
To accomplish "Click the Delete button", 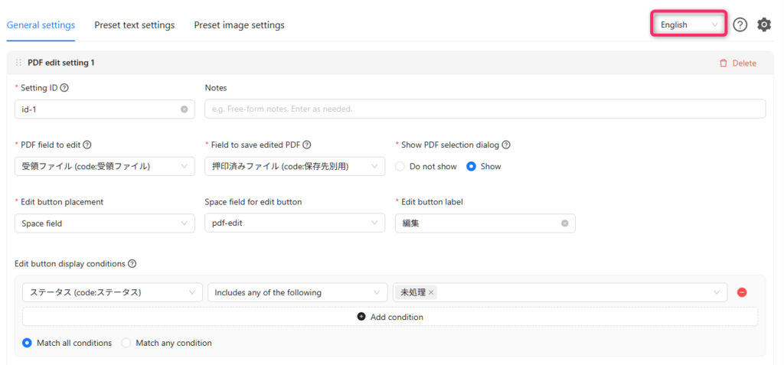I will click(738, 63).
